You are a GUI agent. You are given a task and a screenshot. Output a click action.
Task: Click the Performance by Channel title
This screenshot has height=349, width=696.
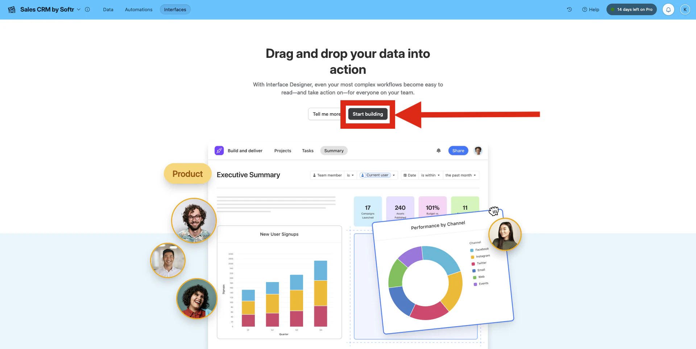coord(438,225)
